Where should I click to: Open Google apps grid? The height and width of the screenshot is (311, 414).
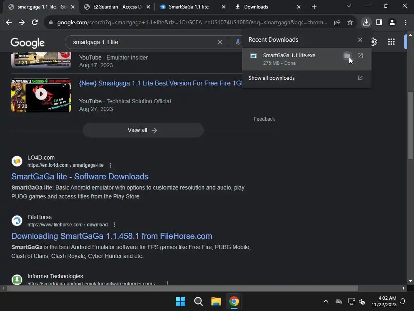(391, 42)
